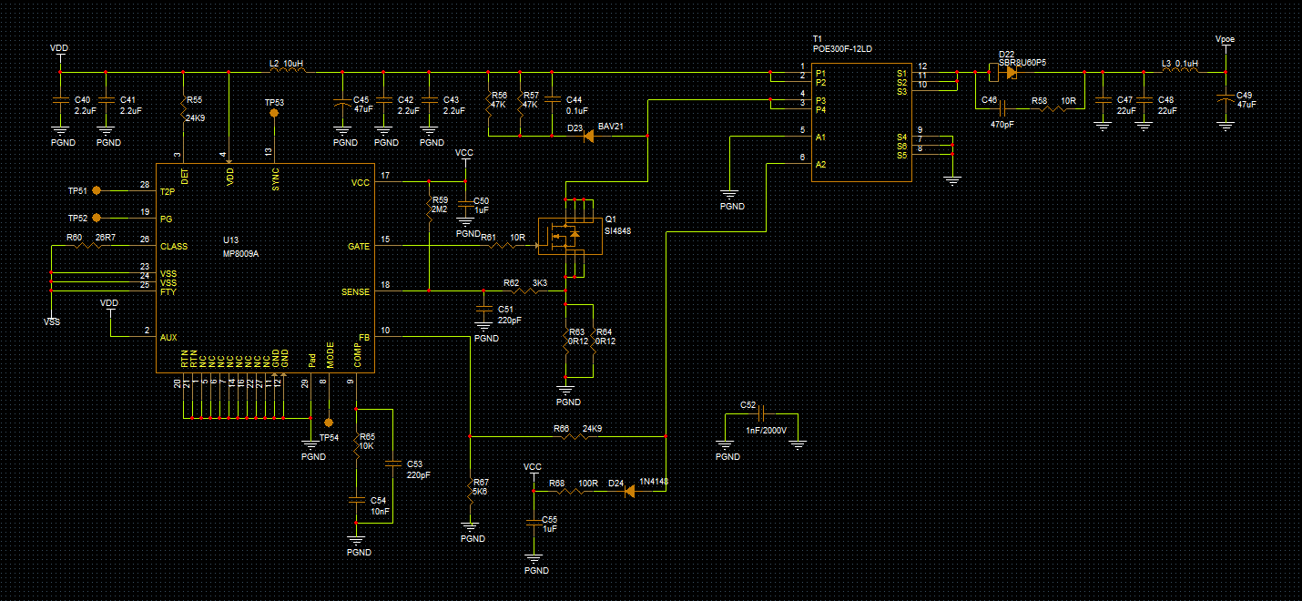The width and height of the screenshot is (1302, 601).
Task: Click the 1N4148 diode value text
Action: (655, 482)
